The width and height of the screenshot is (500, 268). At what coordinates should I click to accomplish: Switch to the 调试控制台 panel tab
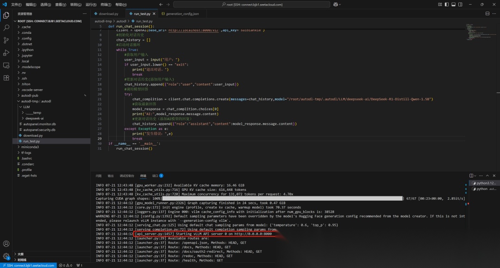(x=127, y=176)
